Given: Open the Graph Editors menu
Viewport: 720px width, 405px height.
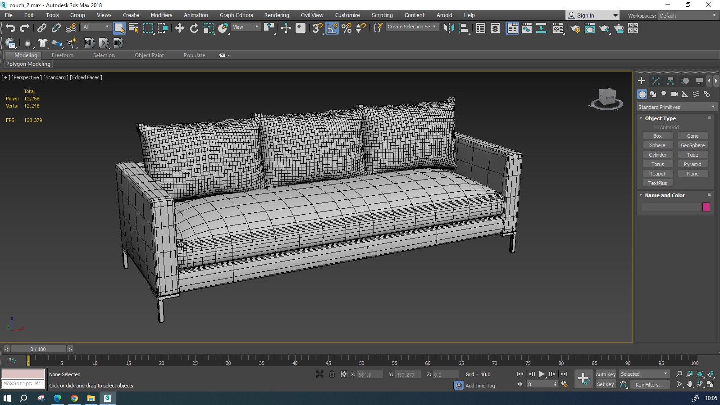Looking at the screenshot, I should coord(236,15).
